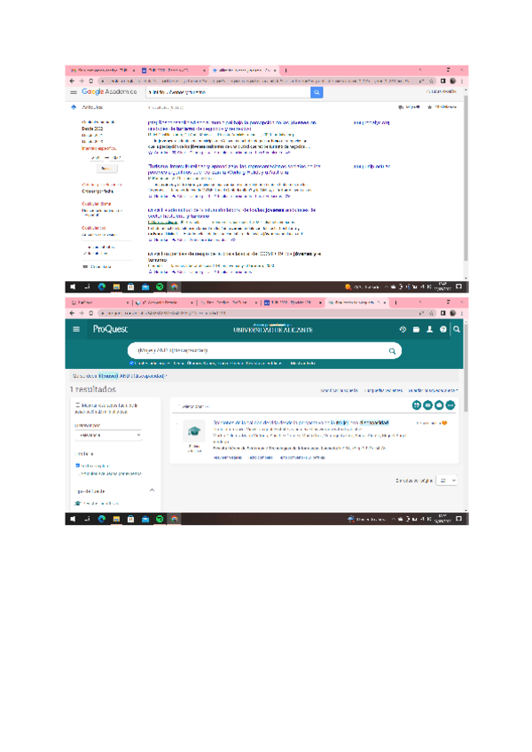This screenshot has width=532, height=752.
Task: Toggle the full text checkbox under search box
Action: pyautogui.click(x=132, y=363)
